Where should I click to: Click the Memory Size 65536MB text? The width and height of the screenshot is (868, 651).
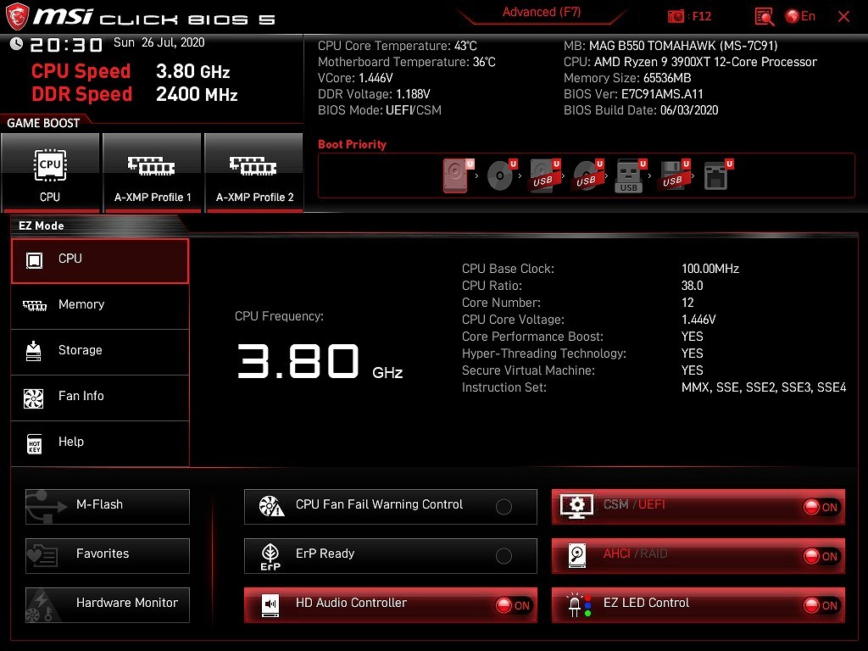(x=627, y=78)
